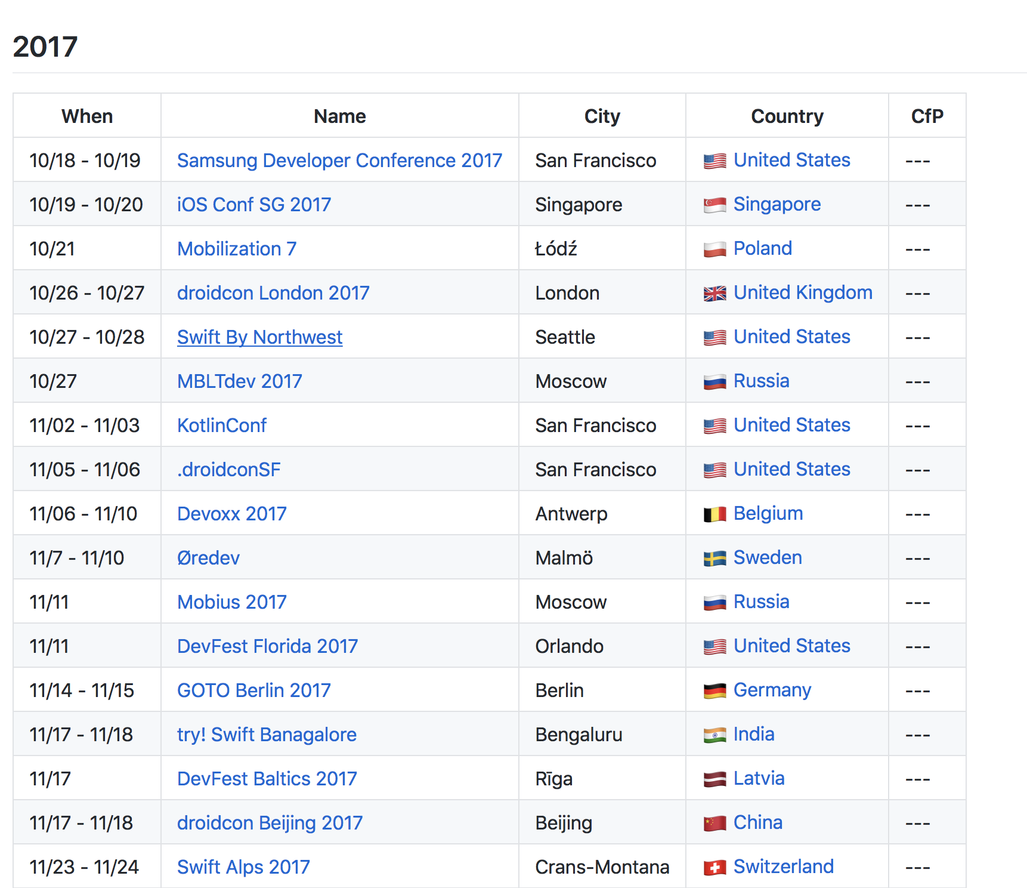Click Russia link in MBLTdev row
Screen dimensions: 1027x888
coord(761,381)
